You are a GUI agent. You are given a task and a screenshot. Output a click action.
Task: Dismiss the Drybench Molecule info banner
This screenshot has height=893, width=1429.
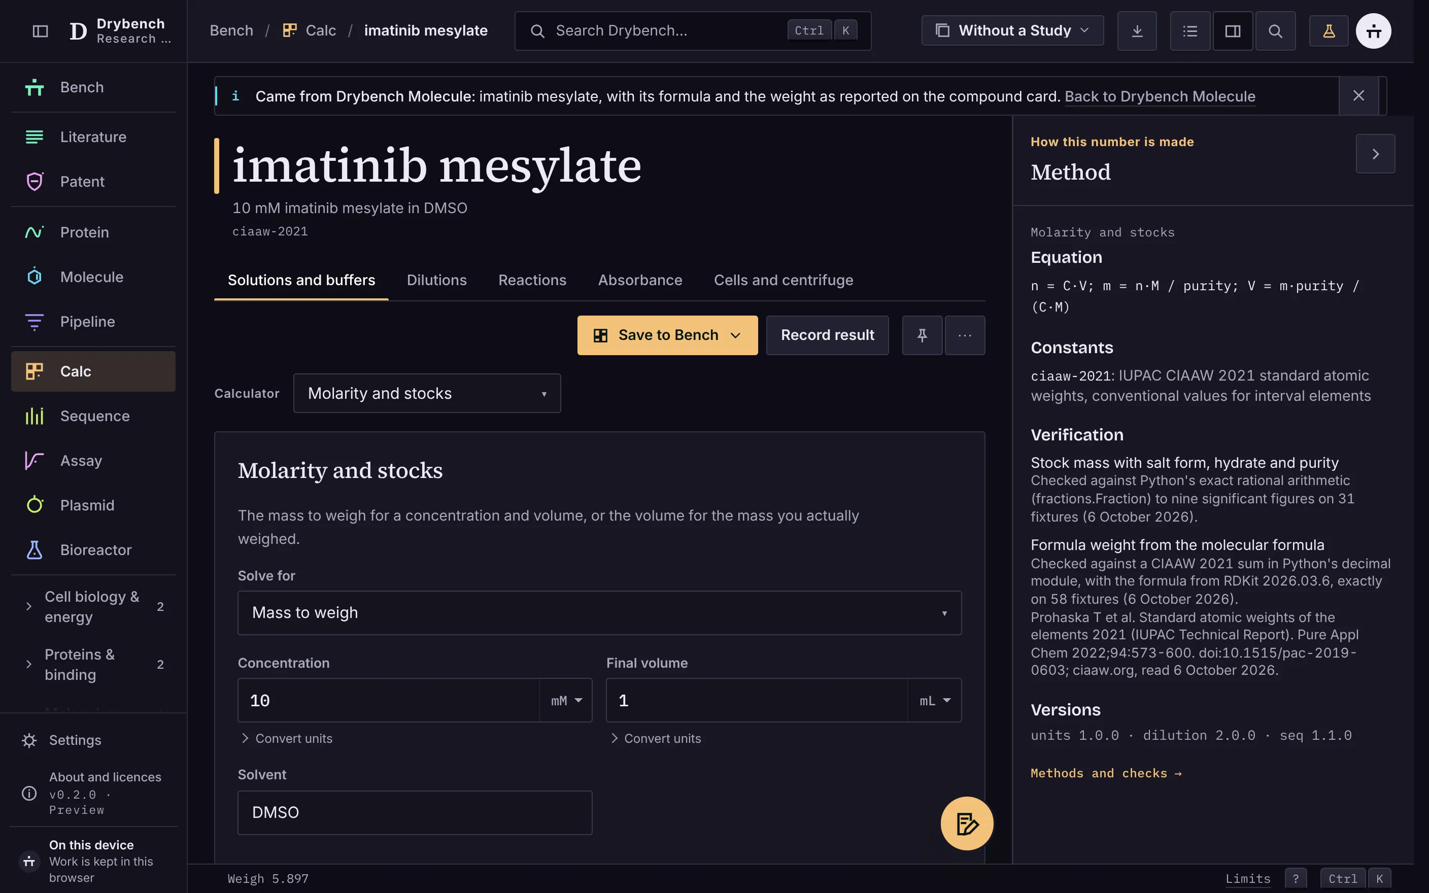pos(1358,96)
